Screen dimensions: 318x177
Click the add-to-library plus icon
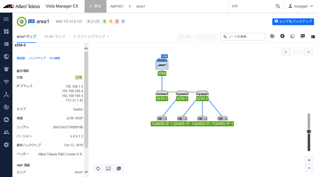[303, 36]
